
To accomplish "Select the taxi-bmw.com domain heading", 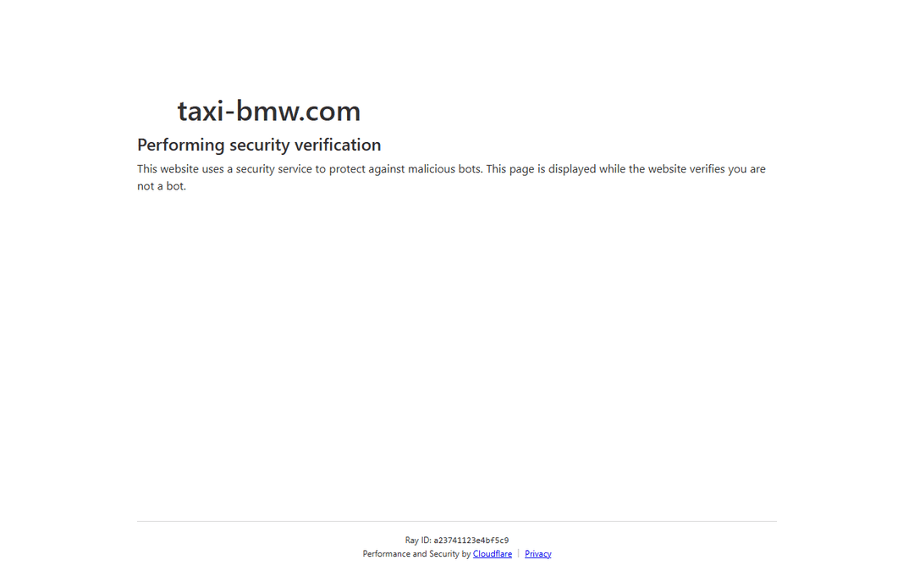I will [269, 111].
